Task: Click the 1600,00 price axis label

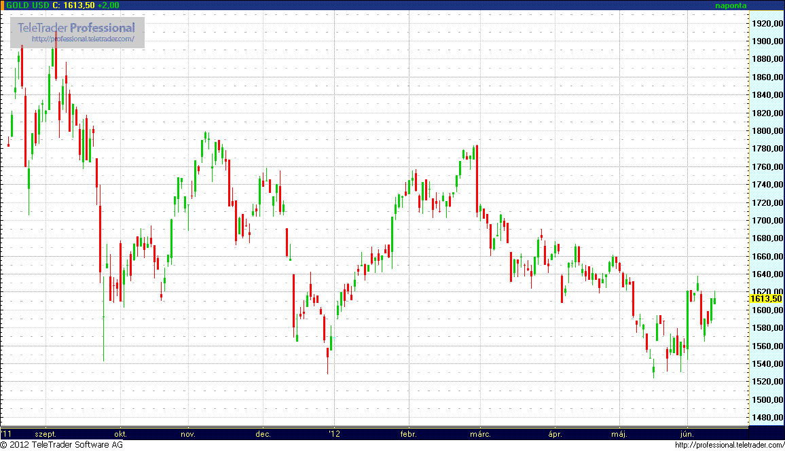Action: pyautogui.click(x=767, y=310)
